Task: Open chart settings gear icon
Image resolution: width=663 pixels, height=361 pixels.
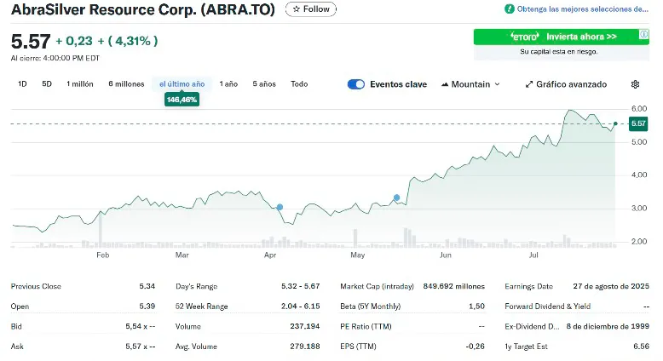Action: click(x=635, y=84)
